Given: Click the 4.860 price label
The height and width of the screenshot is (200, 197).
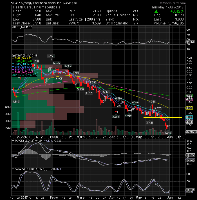Looking at the screenshot, I should pyautogui.click(x=106, y=92).
